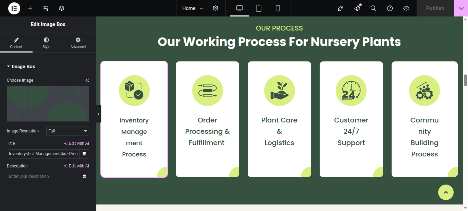Open Image Resolution dropdown
The image size is (468, 211).
click(67, 131)
